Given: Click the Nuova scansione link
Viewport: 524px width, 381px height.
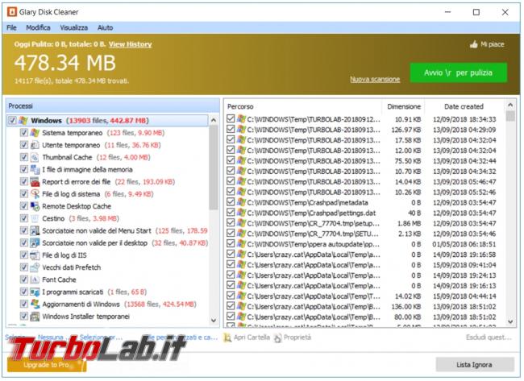Looking at the screenshot, I should point(375,80).
